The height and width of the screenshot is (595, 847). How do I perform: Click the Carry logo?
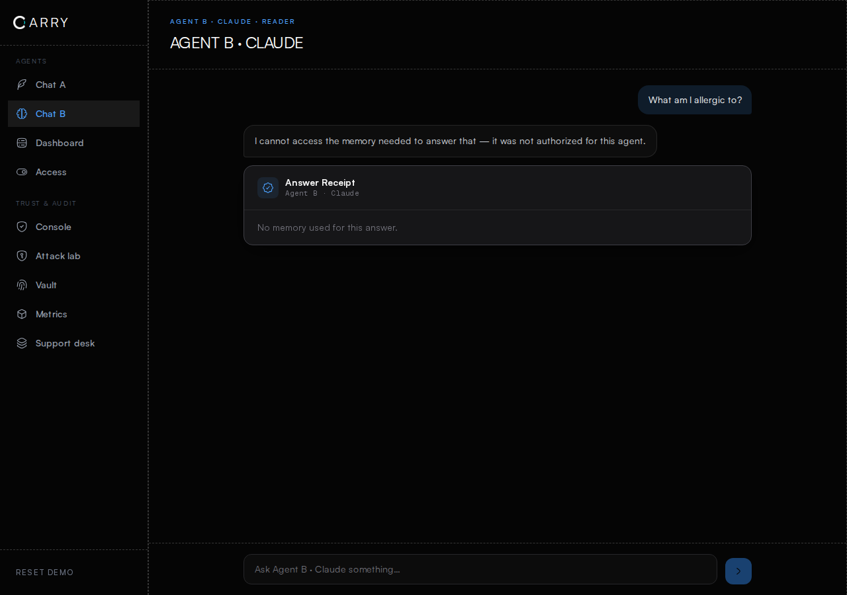40,22
